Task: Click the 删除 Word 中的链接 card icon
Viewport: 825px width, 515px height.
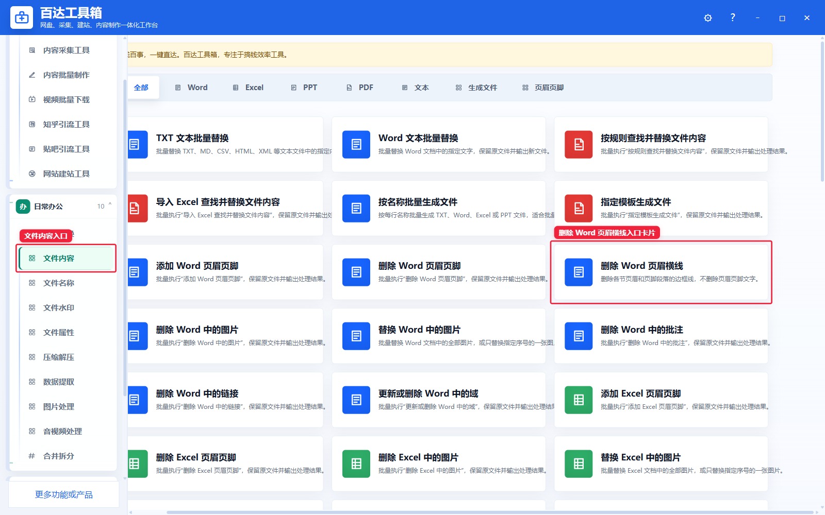Action: click(x=138, y=400)
